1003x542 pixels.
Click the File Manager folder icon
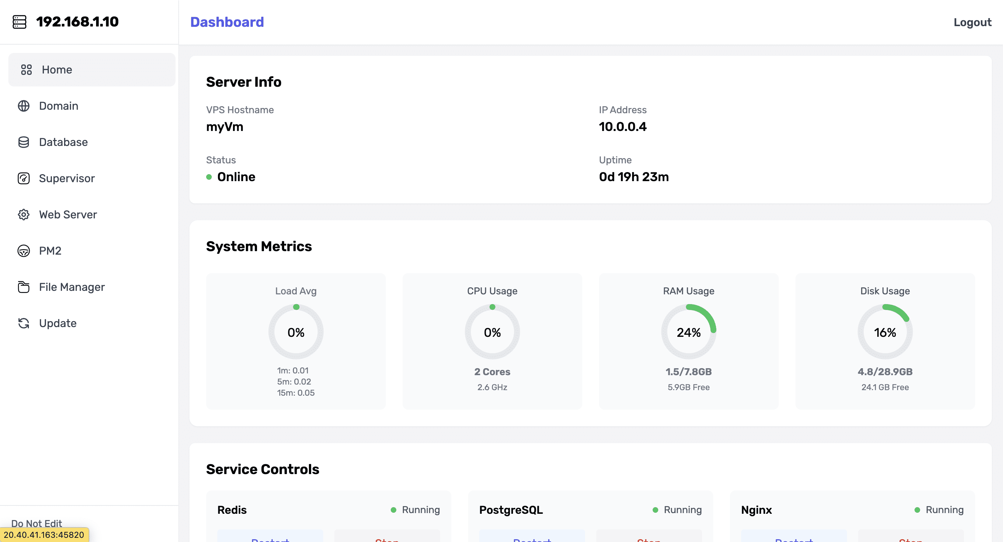click(24, 287)
